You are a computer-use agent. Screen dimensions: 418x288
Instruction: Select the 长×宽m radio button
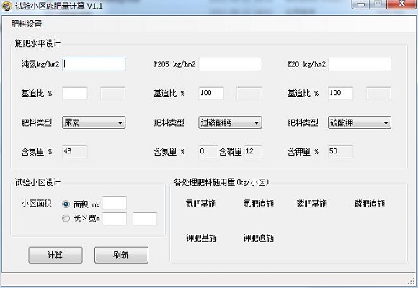click(x=66, y=218)
